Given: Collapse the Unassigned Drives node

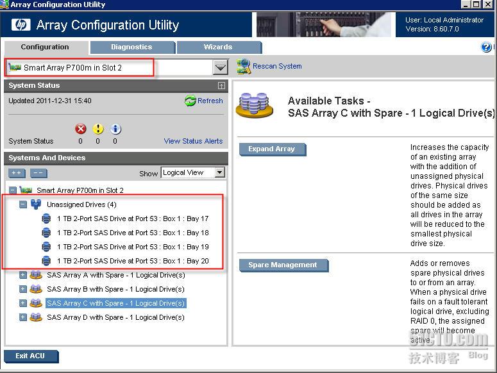Looking at the screenshot, I should [23, 204].
